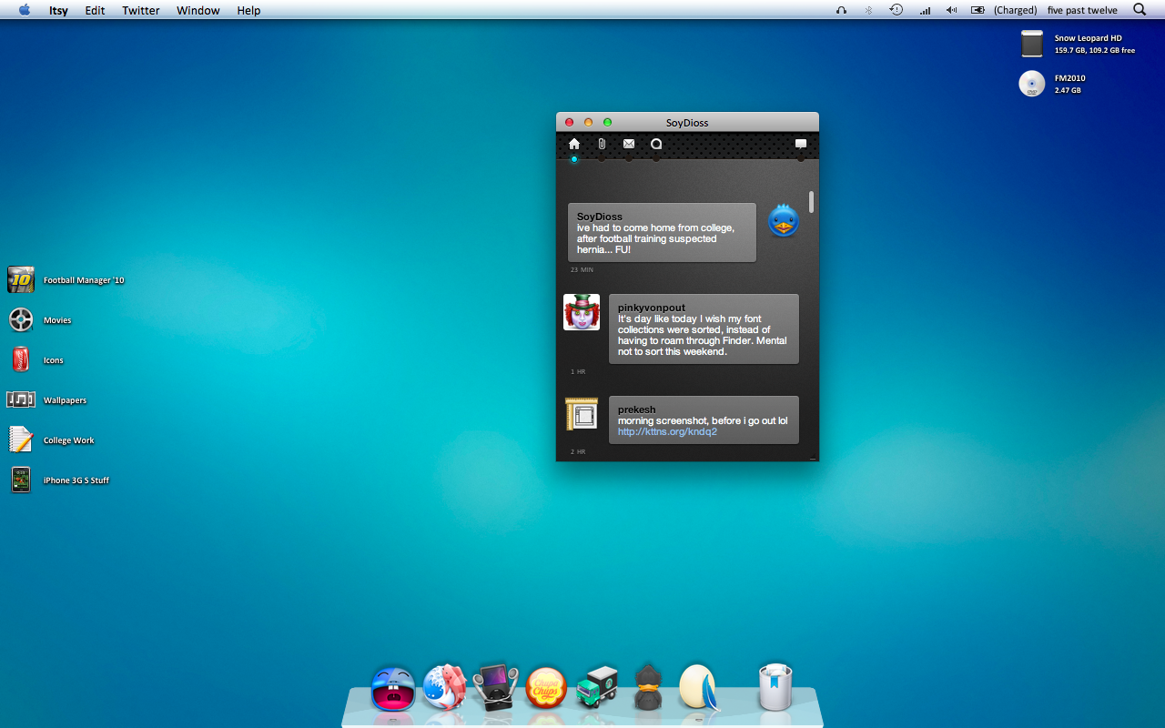Launch the iPod with earbuds dock app
This screenshot has height=728, width=1165.
pos(495,687)
